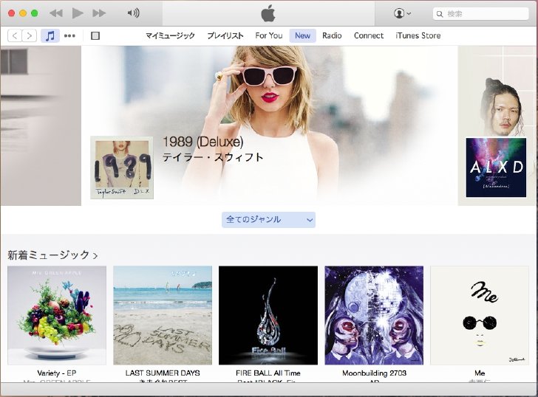The height and width of the screenshot is (397, 538).
Task: Click the Variety - EP album artwork
Action: pos(57,316)
